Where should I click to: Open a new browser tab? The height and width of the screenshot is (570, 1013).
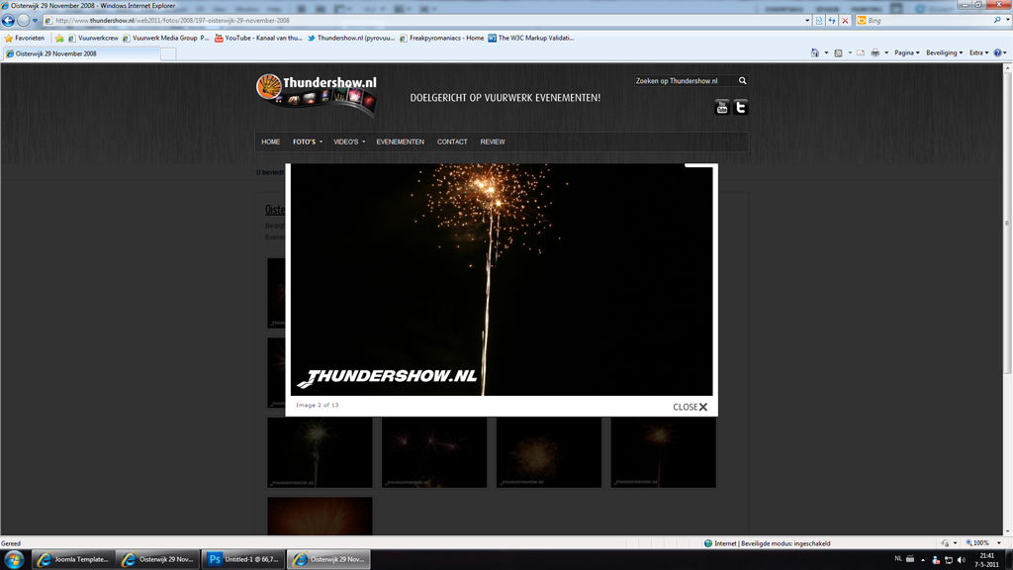[168, 54]
